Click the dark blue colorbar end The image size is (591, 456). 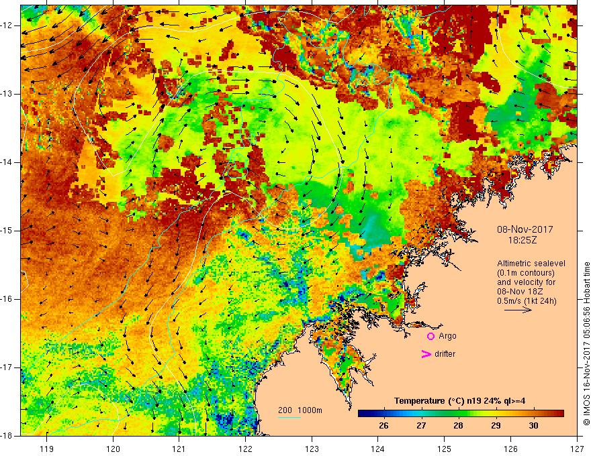pyautogui.click(x=364, y=414)
